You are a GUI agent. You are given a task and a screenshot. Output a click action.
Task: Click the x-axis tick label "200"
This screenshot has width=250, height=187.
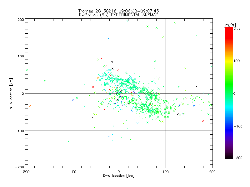[x=212, y=172]
